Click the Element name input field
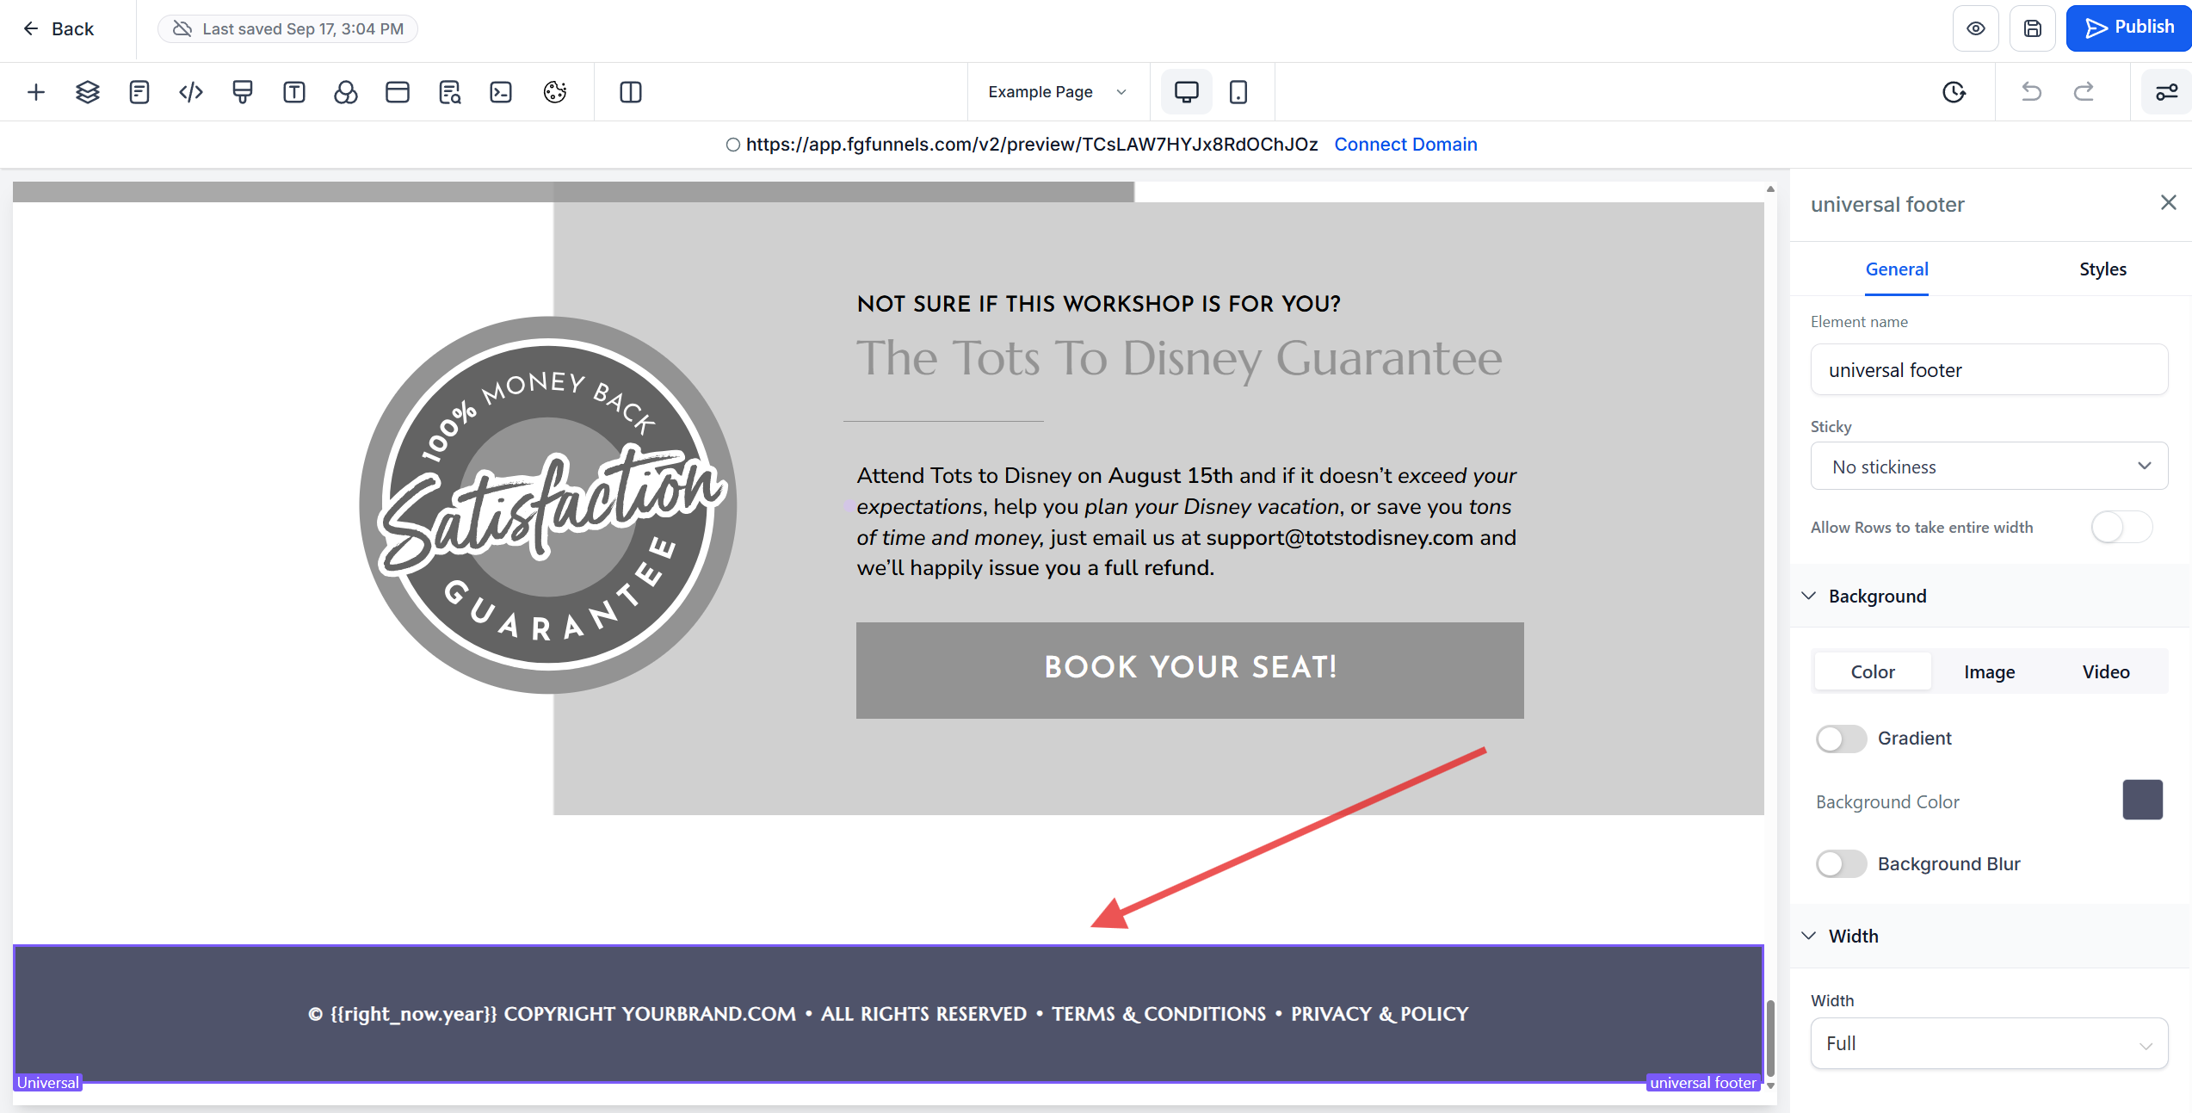This screenshot has width=2192, height=1113. point(1988,370)
